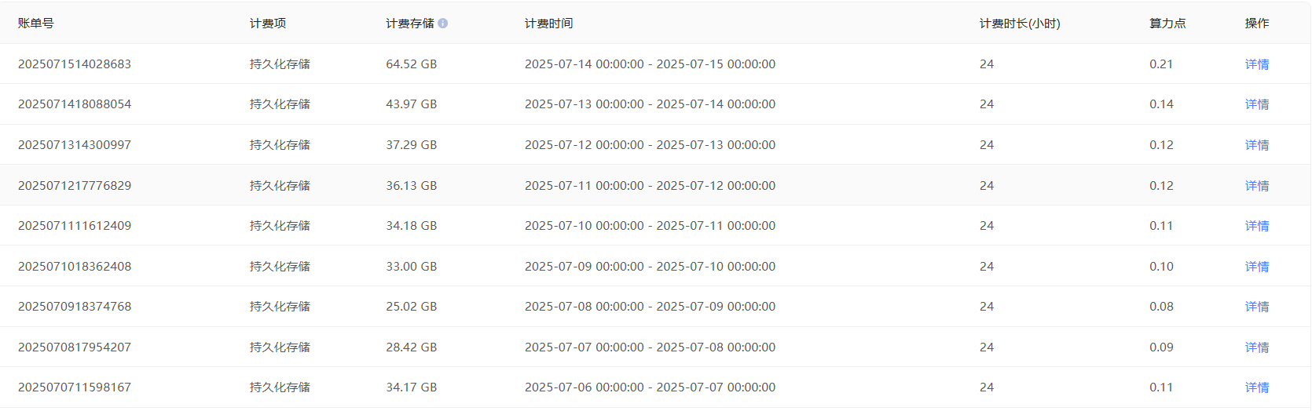The height and width of the screenshot is (411, 1312).
Task: Click the 账单号 column header
Action: [36, 24]
